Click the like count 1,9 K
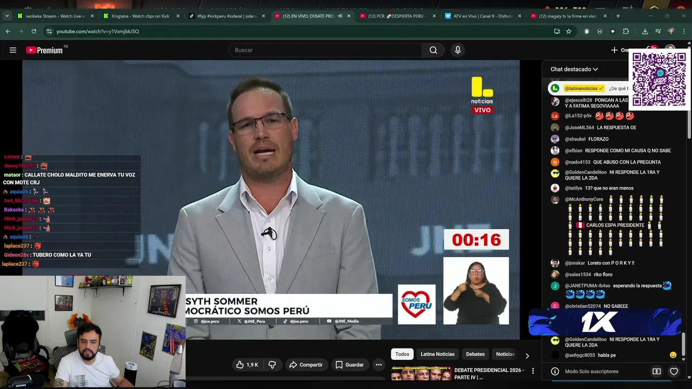The width and height of the screenshot is (692, 389). coord(252,365)
